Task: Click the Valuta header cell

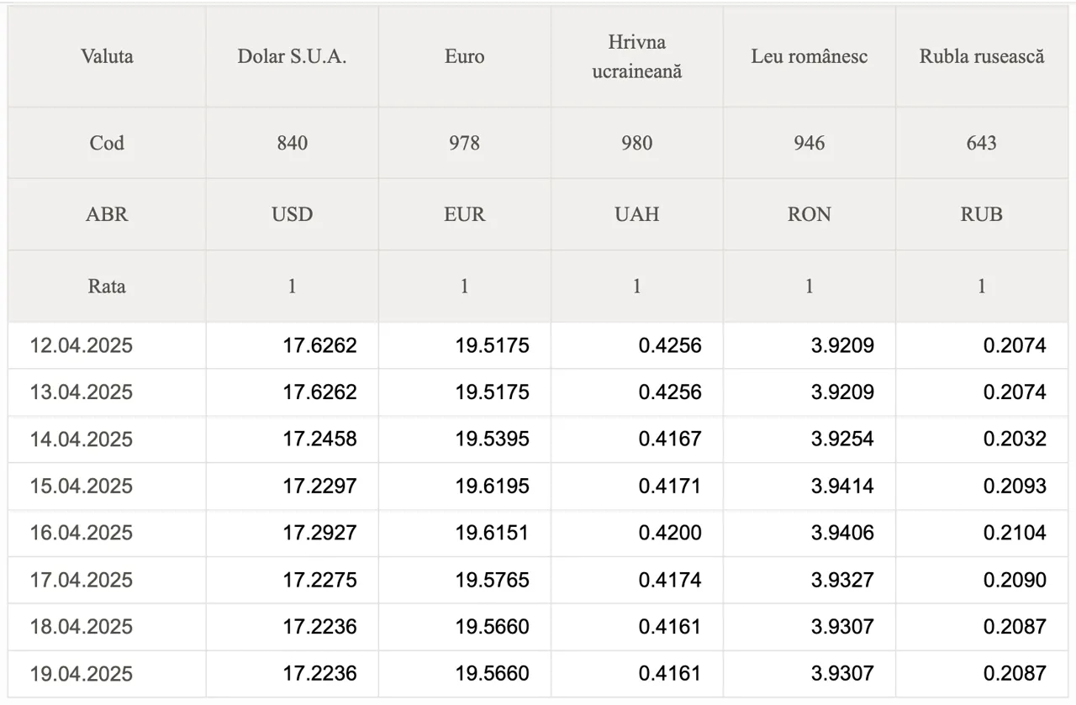Action: coord(107,57)
